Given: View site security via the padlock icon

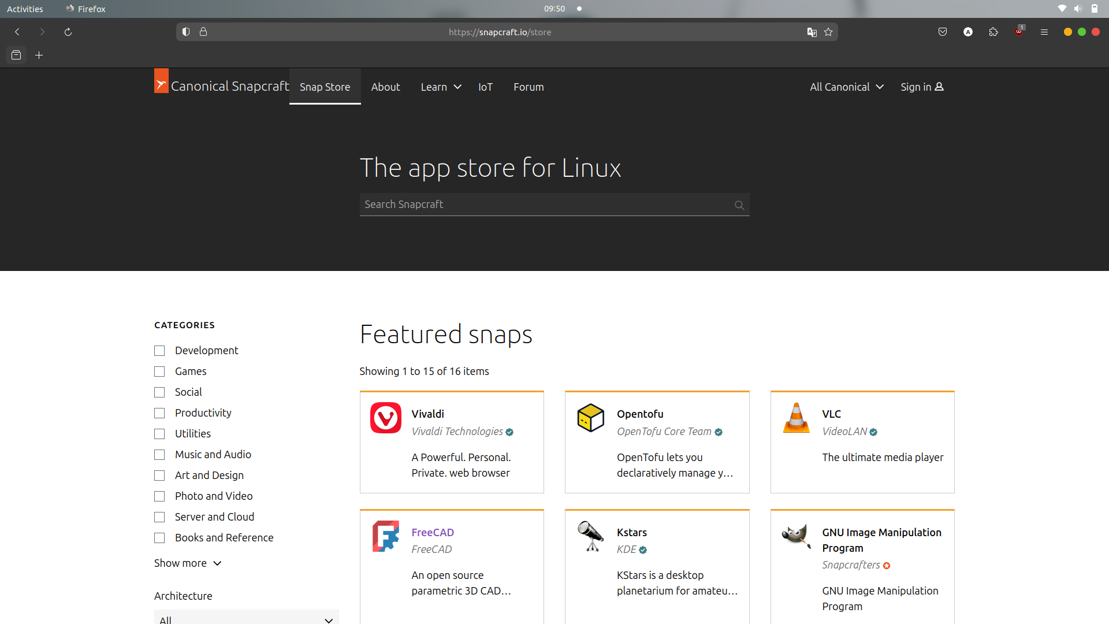Looking at the screenshot, I should coord(203,32).
